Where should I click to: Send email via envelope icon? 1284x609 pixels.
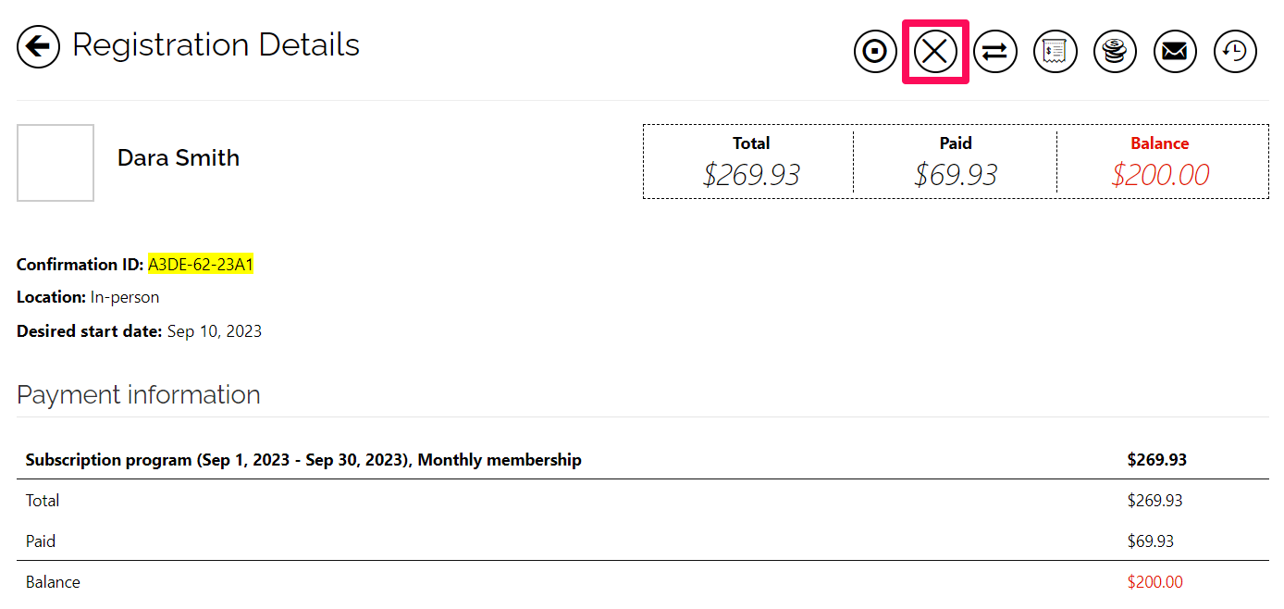coord(1175,52)
